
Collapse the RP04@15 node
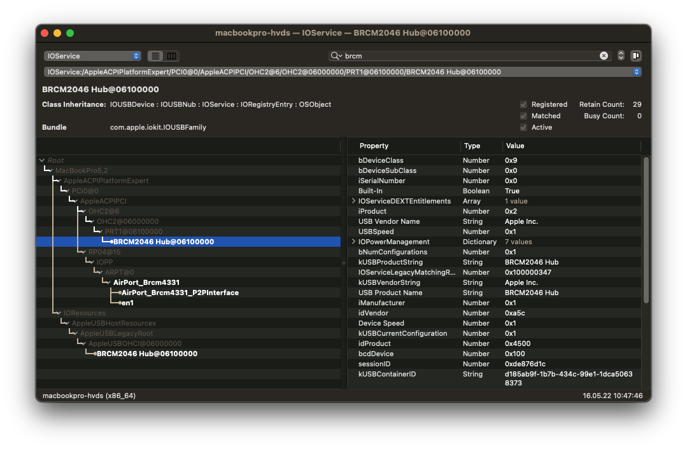tap(83, 252)
